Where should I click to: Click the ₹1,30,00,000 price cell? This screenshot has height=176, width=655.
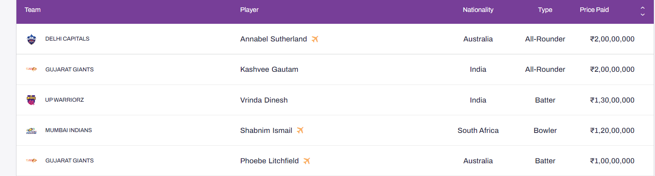point(612,100)
